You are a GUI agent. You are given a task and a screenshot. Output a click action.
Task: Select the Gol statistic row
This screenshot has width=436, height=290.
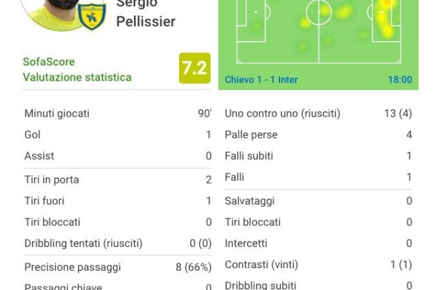click(118, 134)
